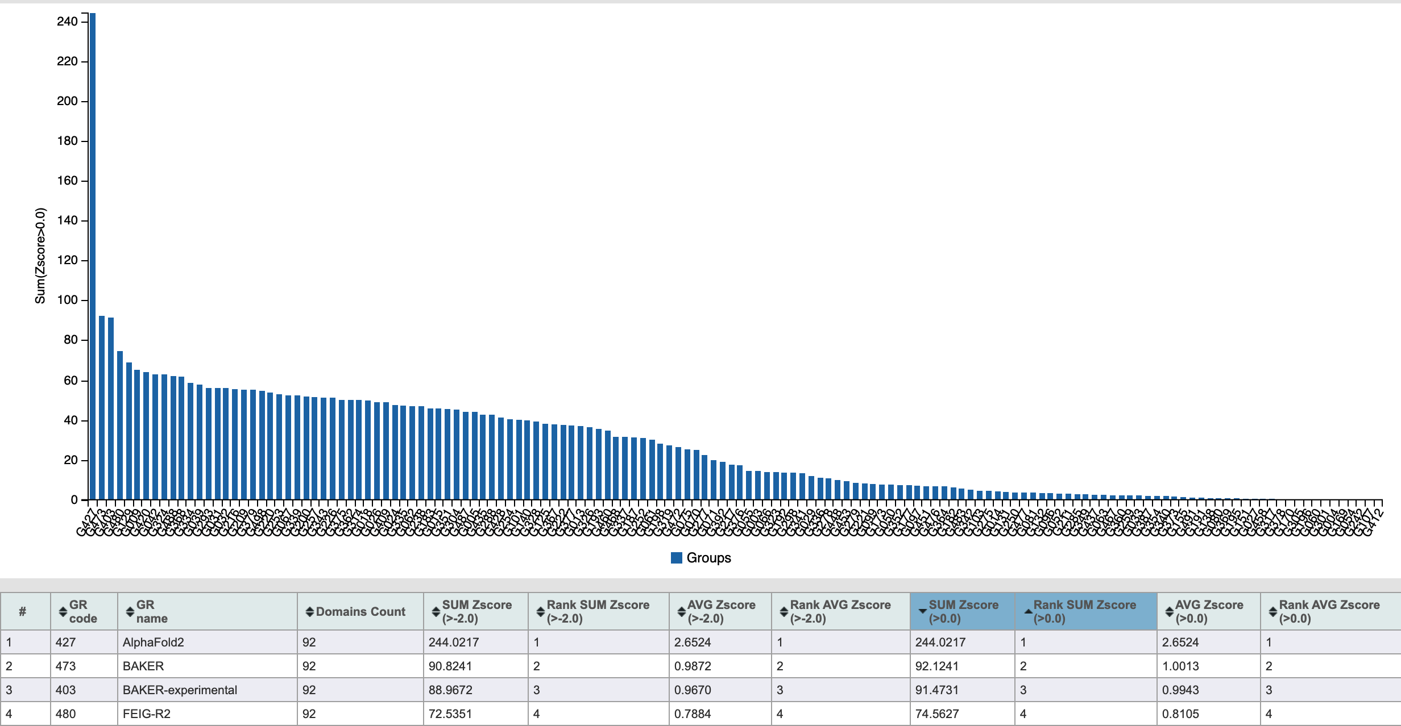Click sort arrows for AVG Zscore (>0.0)
The image size is (1401, 726).
coord(1168,612)
